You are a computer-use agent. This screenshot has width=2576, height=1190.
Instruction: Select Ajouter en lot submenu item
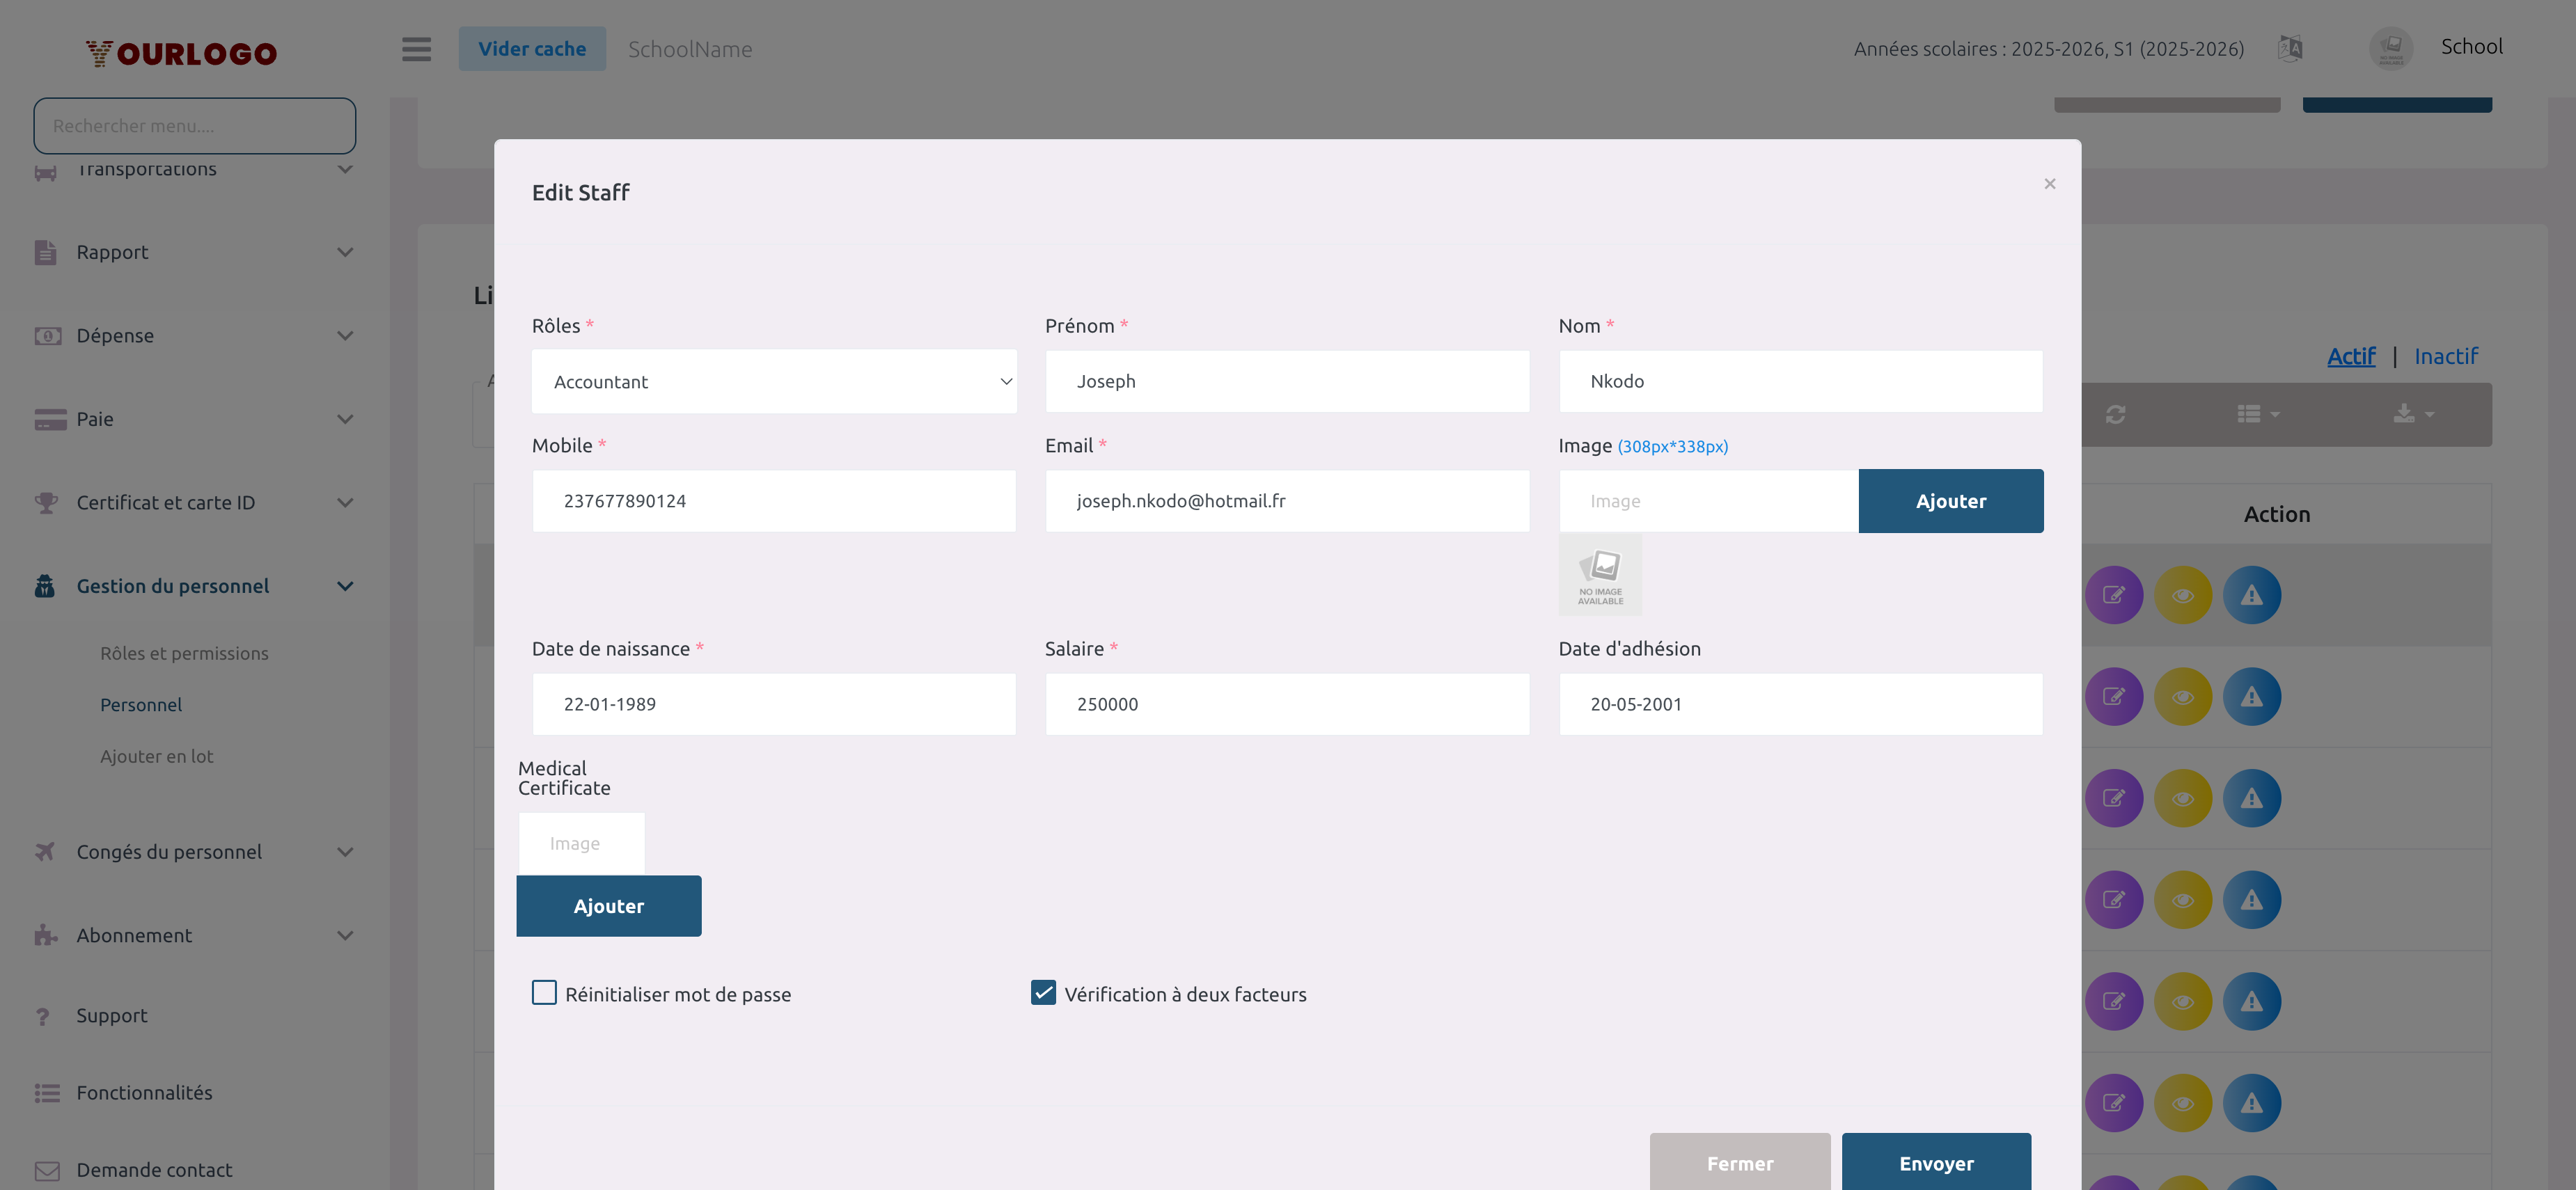click(156, 756)
